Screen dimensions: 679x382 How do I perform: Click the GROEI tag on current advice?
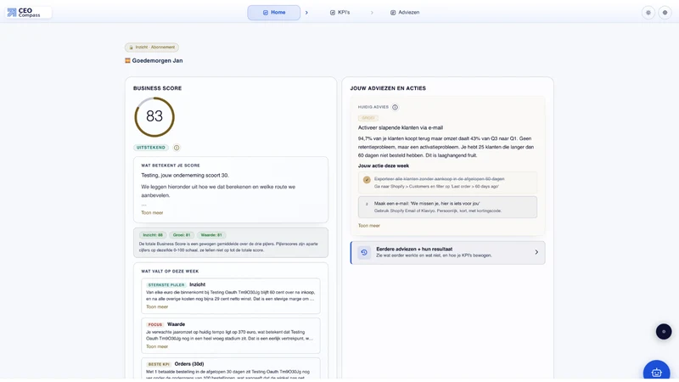[x=368, y=118]
